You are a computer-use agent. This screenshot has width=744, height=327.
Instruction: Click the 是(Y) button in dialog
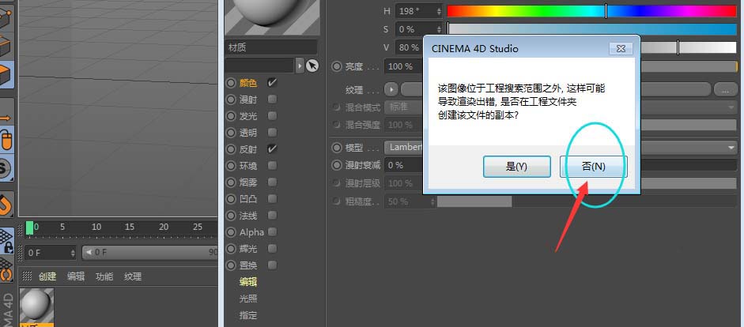click(x=517, y=167)
